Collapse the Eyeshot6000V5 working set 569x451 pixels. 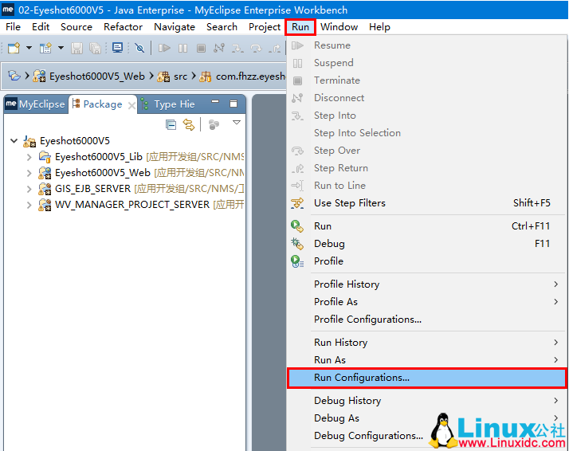14,140
